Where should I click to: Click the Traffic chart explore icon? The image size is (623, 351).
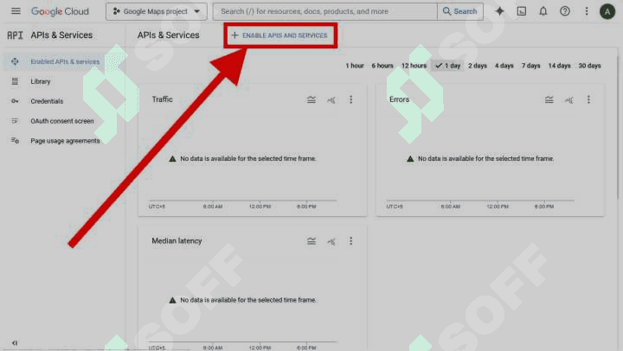tap(331, 99)
